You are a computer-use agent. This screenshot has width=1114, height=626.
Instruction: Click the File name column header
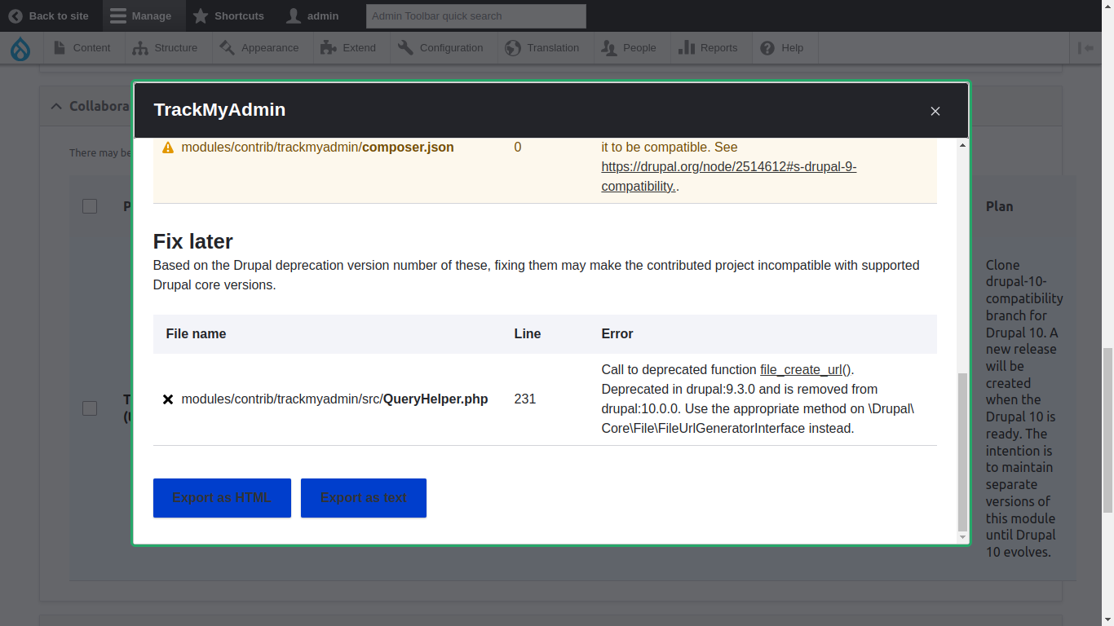pos(196,334)
